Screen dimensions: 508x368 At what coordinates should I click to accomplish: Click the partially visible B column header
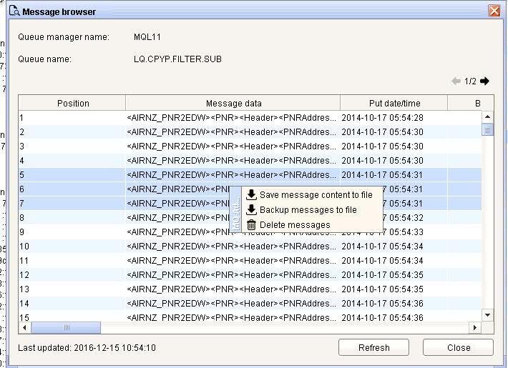[x=471, y=103]
